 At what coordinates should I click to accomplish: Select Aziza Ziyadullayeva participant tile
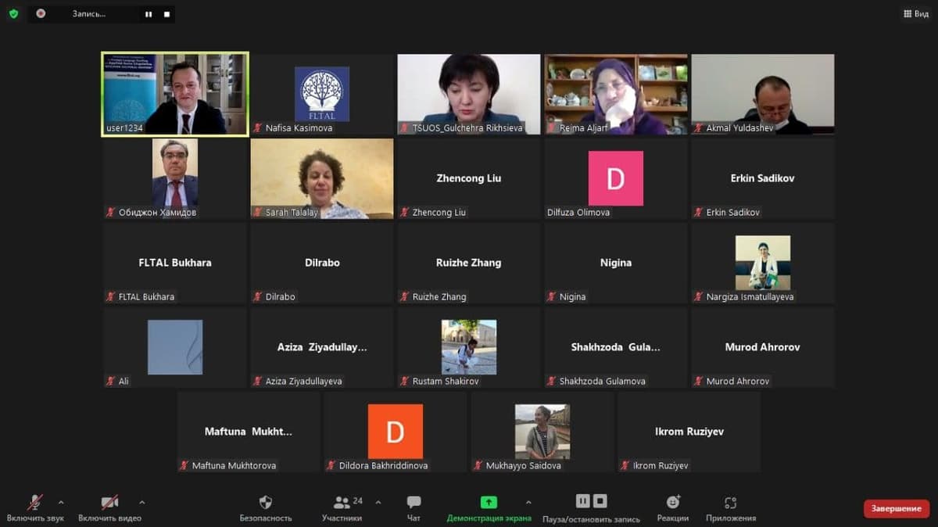(322, 347)
